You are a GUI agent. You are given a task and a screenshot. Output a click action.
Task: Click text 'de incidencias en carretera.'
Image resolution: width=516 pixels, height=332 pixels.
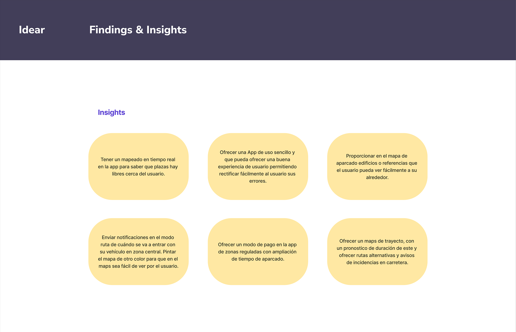click(377, 263)
